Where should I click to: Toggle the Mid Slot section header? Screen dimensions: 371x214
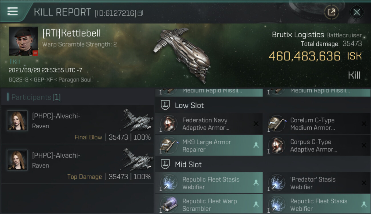click(263, 164)
